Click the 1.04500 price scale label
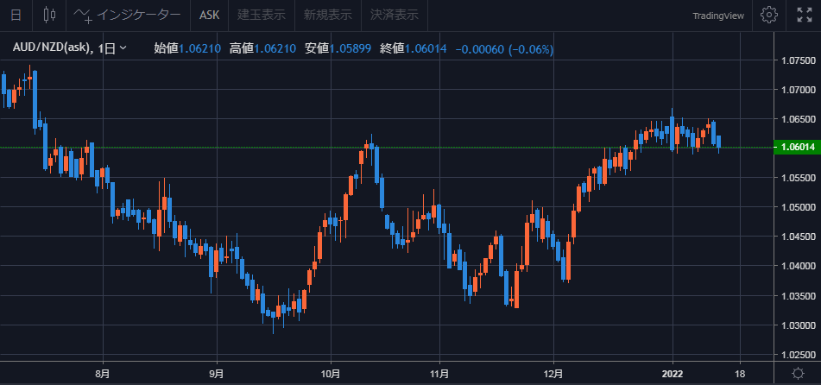Image resolution: width=821 pixels, height=385 pixels. pyautogui.click(x=798, y=237)
